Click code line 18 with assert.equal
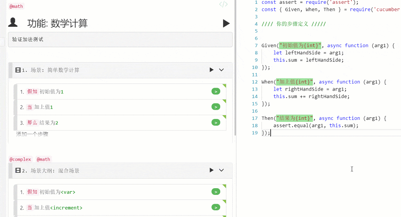Viewport: 401px width, 217px height. pyautogui.click(x=316, y=125)
